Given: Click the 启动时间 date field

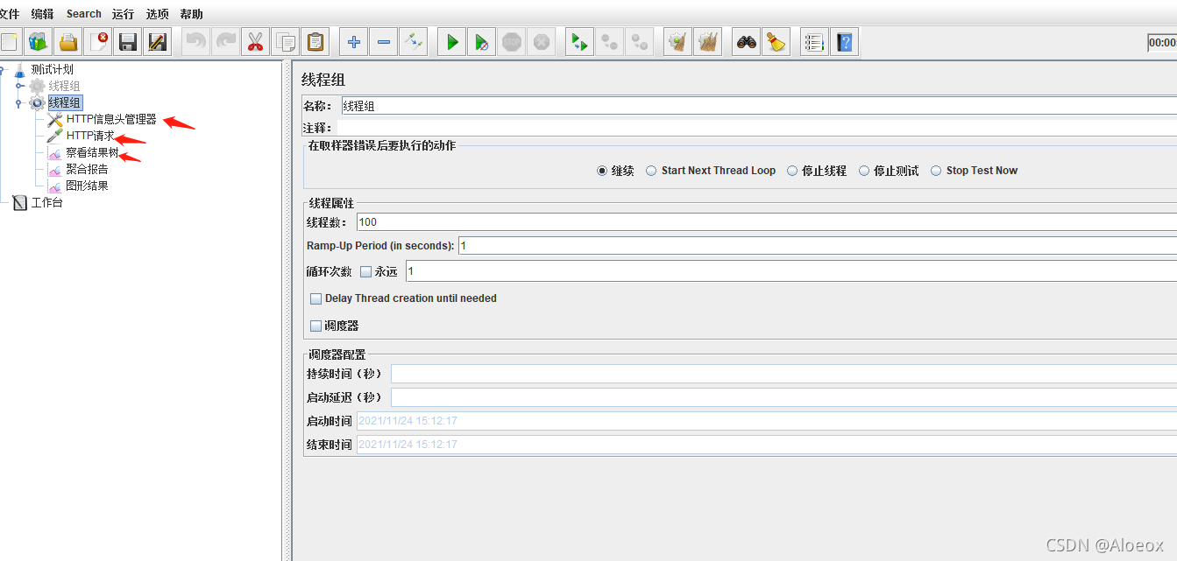Looking at the screenshot, I should pos(767,421).
